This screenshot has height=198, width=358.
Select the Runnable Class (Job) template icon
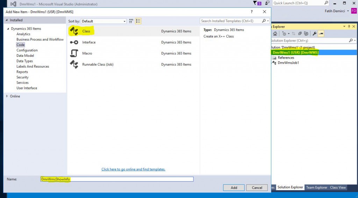point(74,64)
